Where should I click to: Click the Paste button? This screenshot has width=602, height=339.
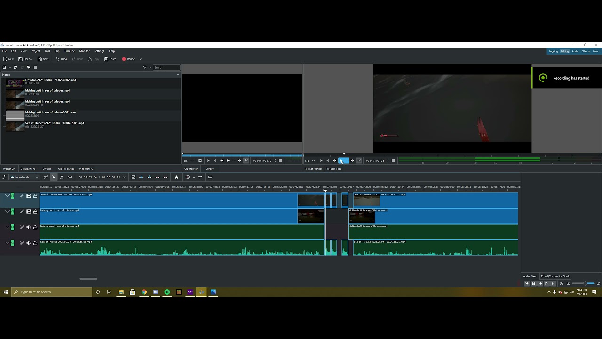tap(110, 59)
